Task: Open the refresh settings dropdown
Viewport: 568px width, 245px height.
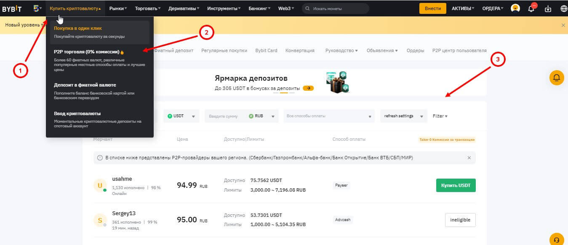Action: pyautogui.click(x=403, y=116)
